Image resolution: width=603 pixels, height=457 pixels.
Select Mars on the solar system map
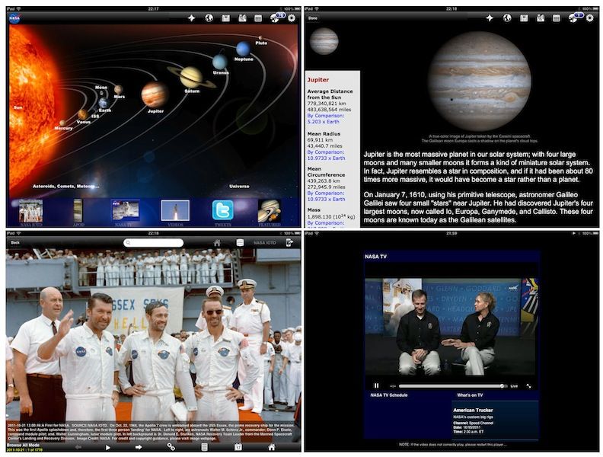pos(118,90)
